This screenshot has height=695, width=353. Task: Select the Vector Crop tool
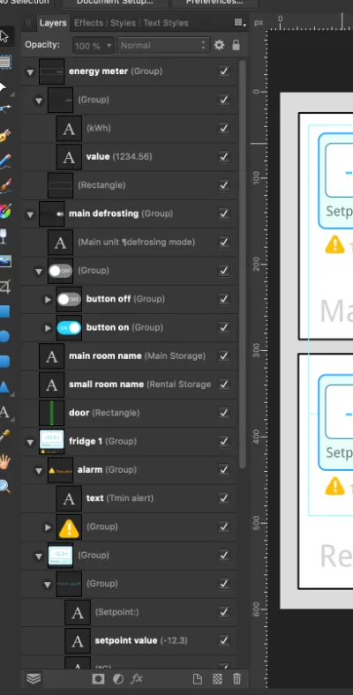(x=4, y=288)
